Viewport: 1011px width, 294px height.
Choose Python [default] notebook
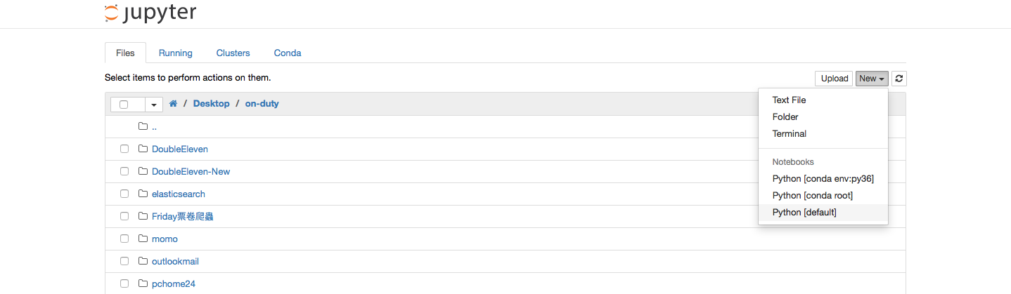[804, 213]
